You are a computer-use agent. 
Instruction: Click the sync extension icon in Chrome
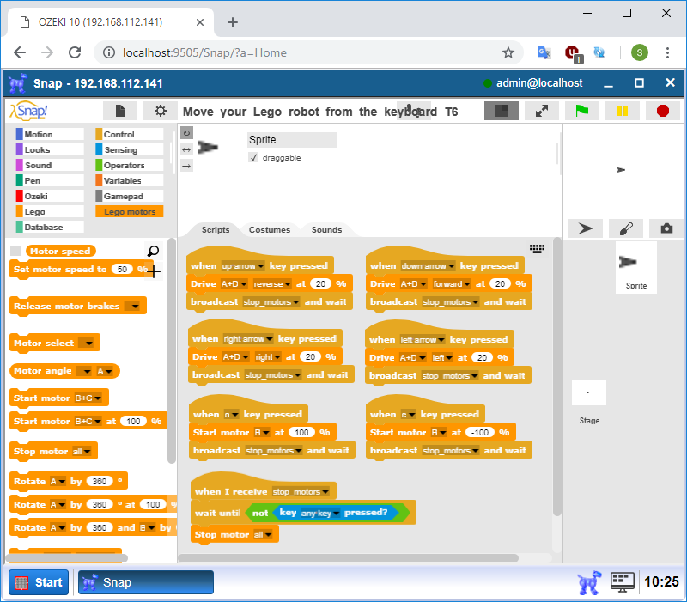tap(599, 52)
